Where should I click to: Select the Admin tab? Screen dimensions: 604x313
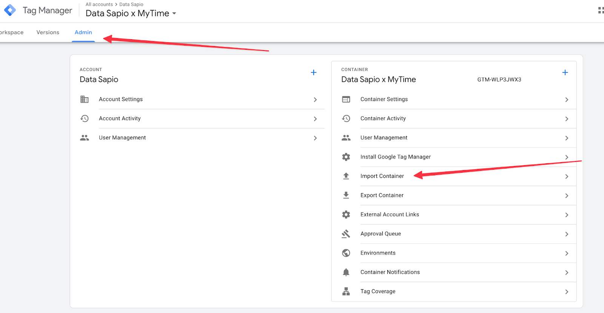[x=83, y=32]
